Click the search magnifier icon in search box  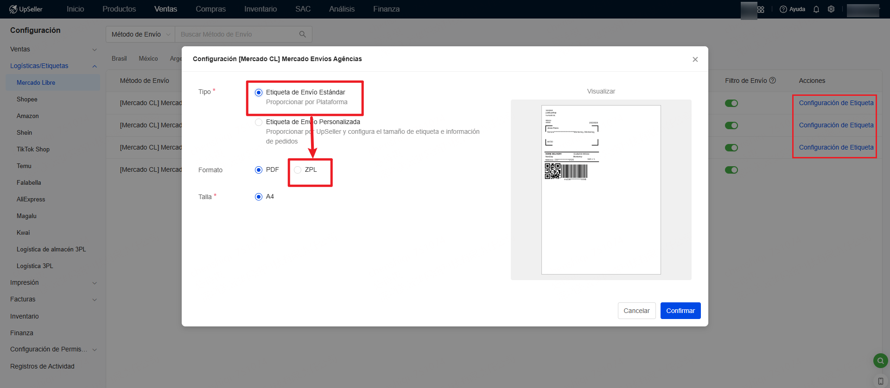(303, 34)
